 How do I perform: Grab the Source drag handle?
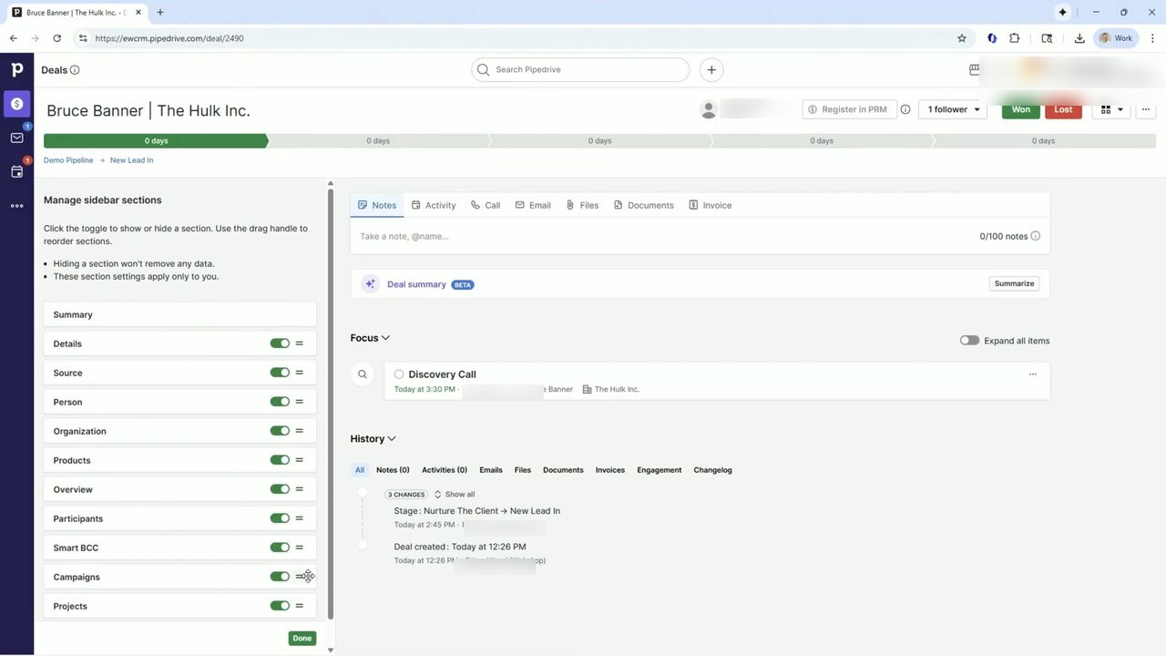[299, 373]
